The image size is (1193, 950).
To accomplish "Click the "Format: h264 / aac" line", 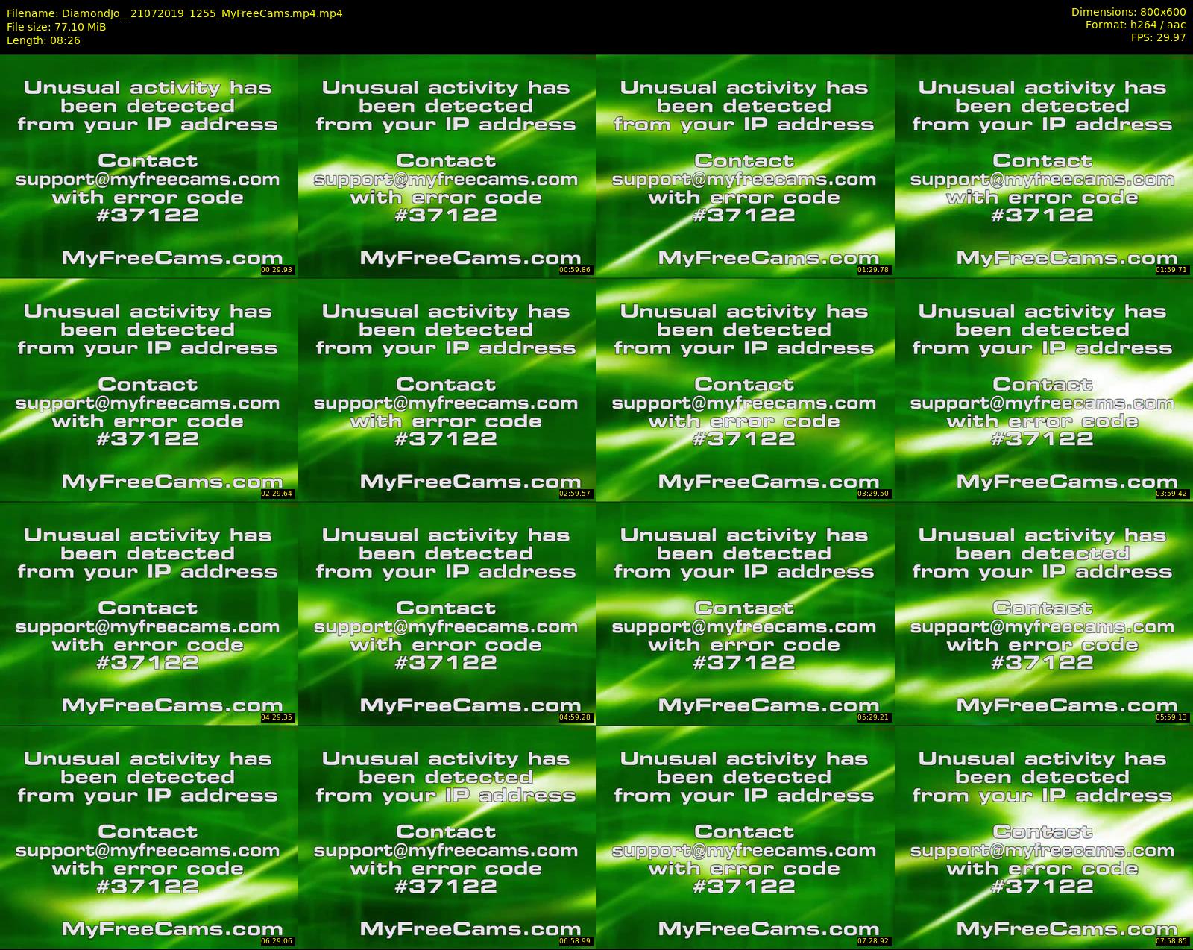I will point(1136,25).
